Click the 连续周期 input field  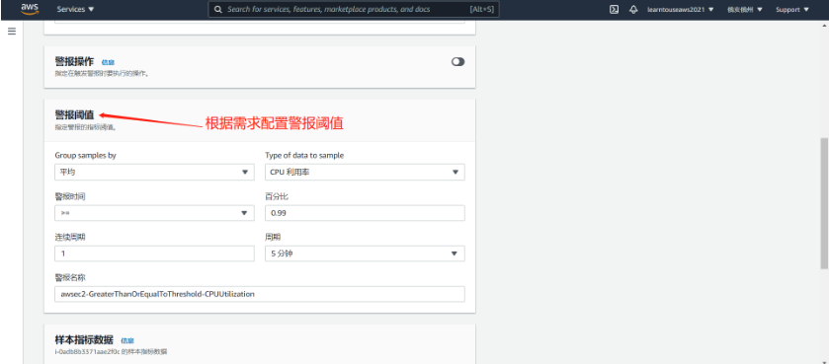[x=154, y=254]
